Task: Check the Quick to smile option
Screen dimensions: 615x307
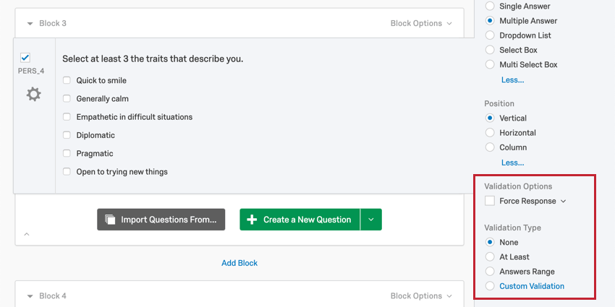Action: pos(67,80)
